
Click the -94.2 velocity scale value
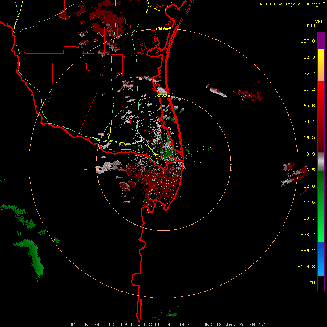[x=308, y=250]
